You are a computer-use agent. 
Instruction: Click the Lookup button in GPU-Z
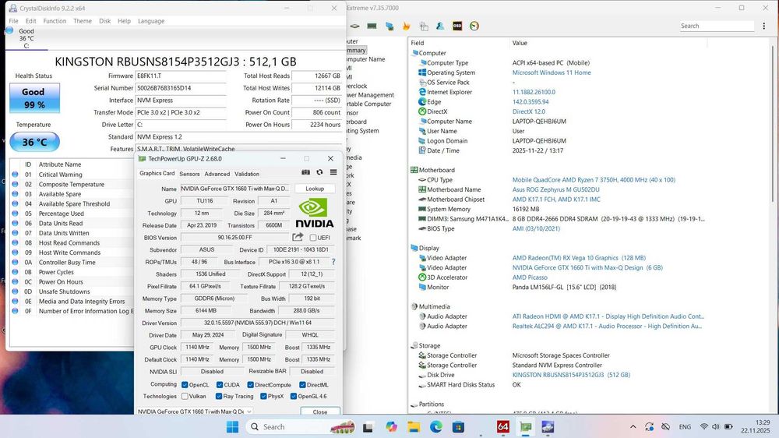pos(315,189)
